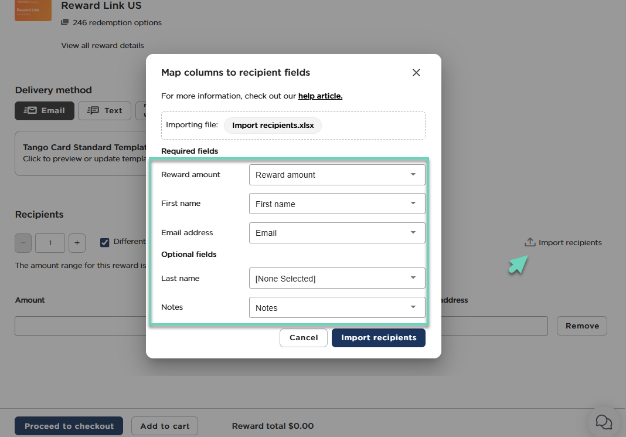Decrease recipient count with minus button
The height and width of the screenshot is (437, 626).
point(23,243)
